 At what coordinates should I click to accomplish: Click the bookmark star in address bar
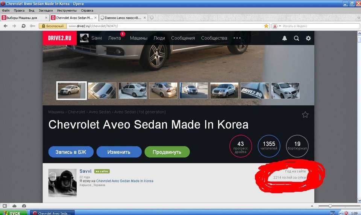point(266,26)
